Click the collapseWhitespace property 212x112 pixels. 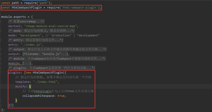[x=38, y=96]
